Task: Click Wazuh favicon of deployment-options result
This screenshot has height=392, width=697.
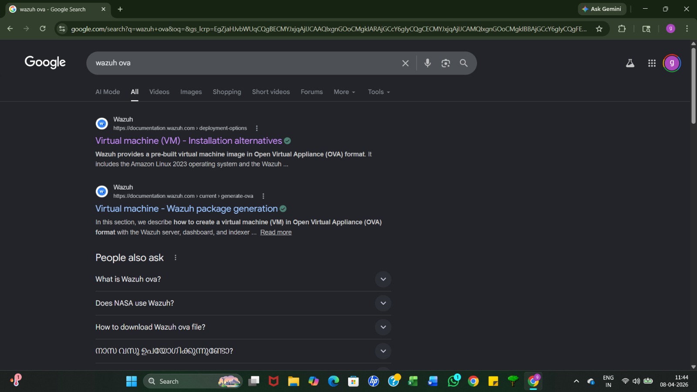Action: 102,124
